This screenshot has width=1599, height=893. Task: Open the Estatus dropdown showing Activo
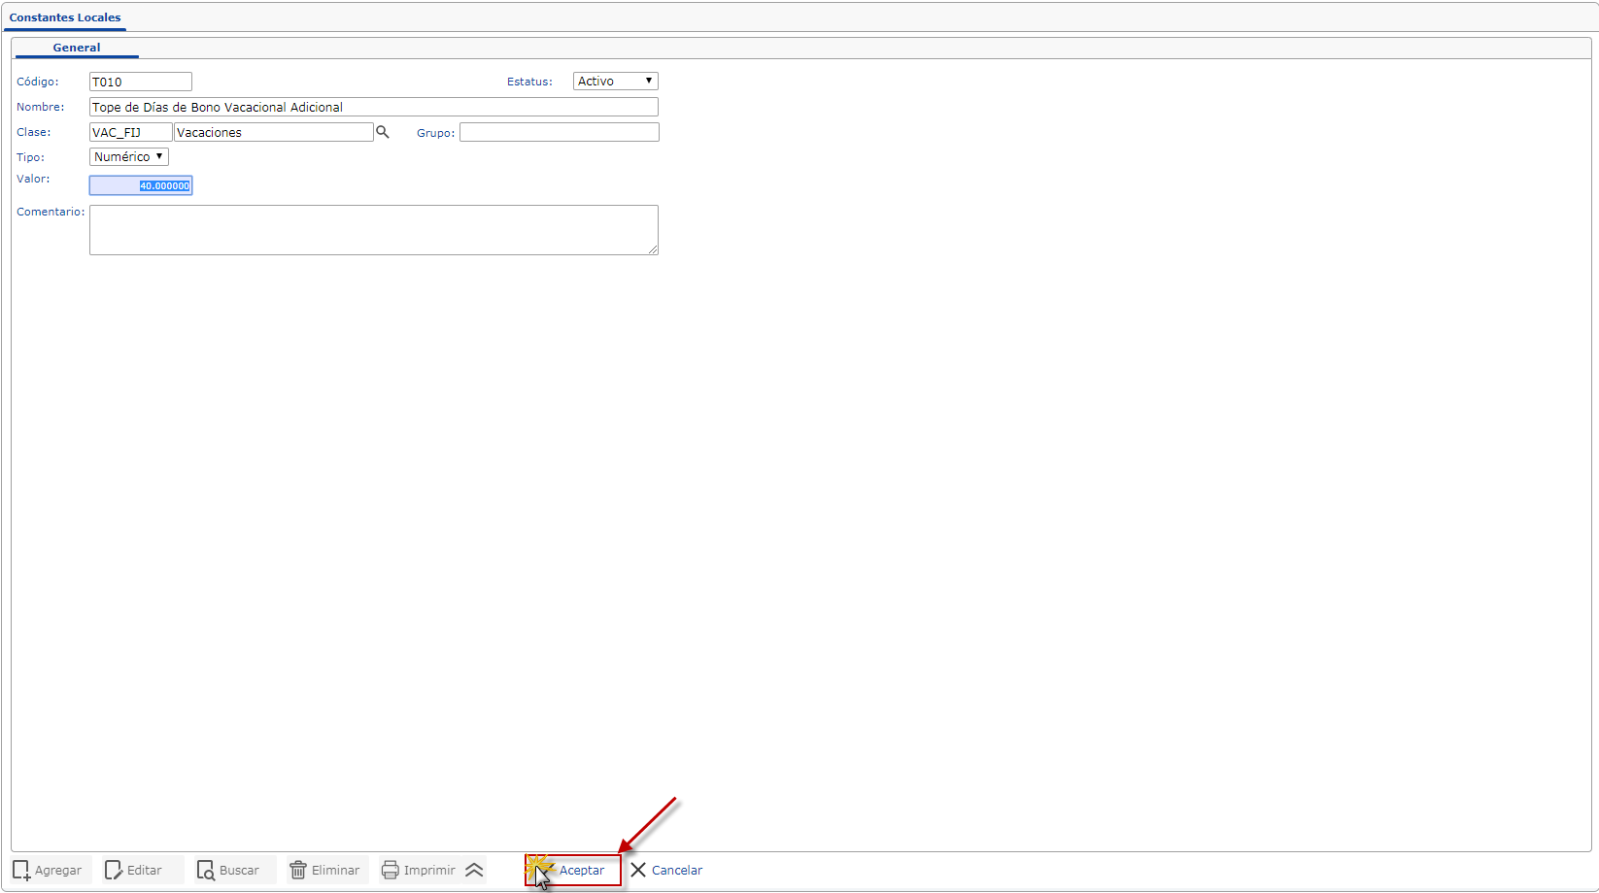coord(616,82)
